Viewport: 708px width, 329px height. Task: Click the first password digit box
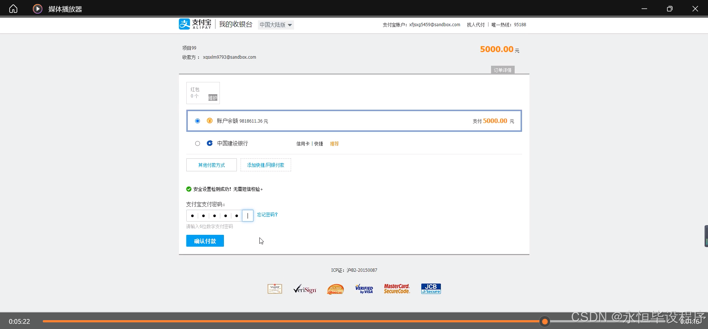click(x=192, y=216)
